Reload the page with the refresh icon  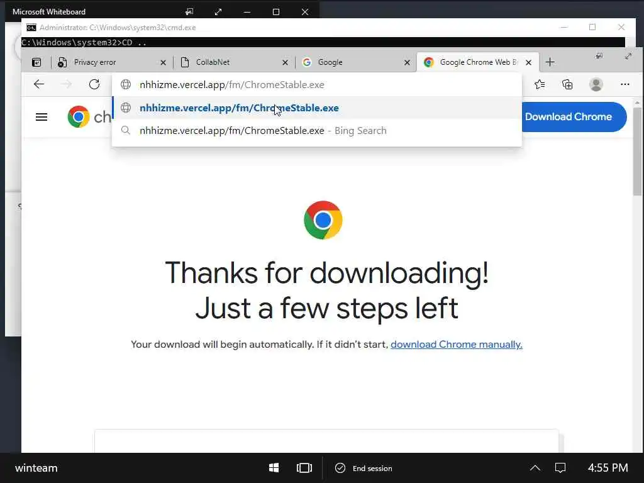tap(94, 85)
